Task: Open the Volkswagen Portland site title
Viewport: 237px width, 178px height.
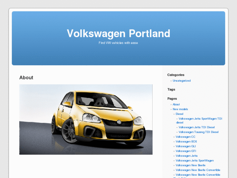Action: point(119,34)
